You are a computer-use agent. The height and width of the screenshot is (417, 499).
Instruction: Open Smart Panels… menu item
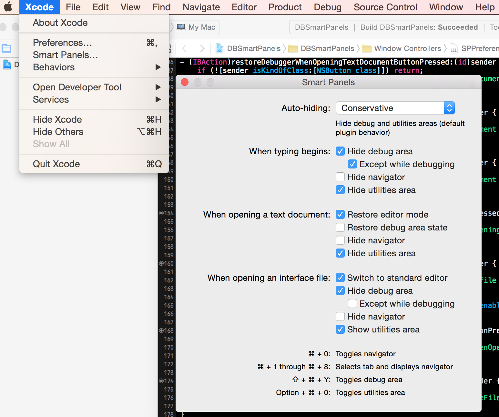pyautogui.click(x=94, y=55)
